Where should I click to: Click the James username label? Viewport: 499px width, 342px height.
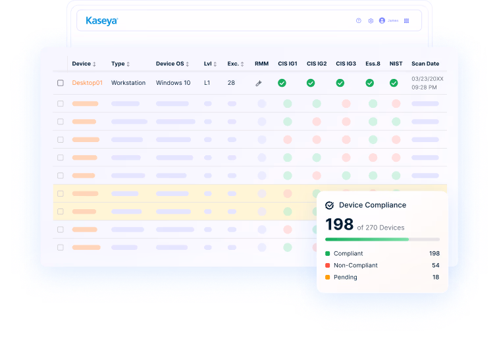(393, 20)
